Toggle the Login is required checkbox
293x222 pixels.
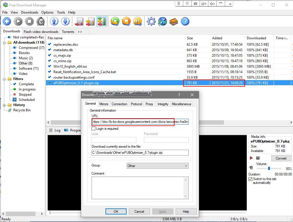(x=93, y=129)
